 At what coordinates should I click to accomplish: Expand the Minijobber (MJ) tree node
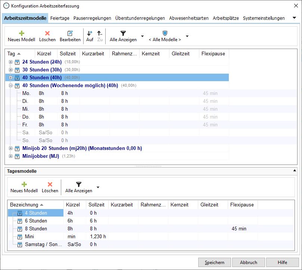11,156
